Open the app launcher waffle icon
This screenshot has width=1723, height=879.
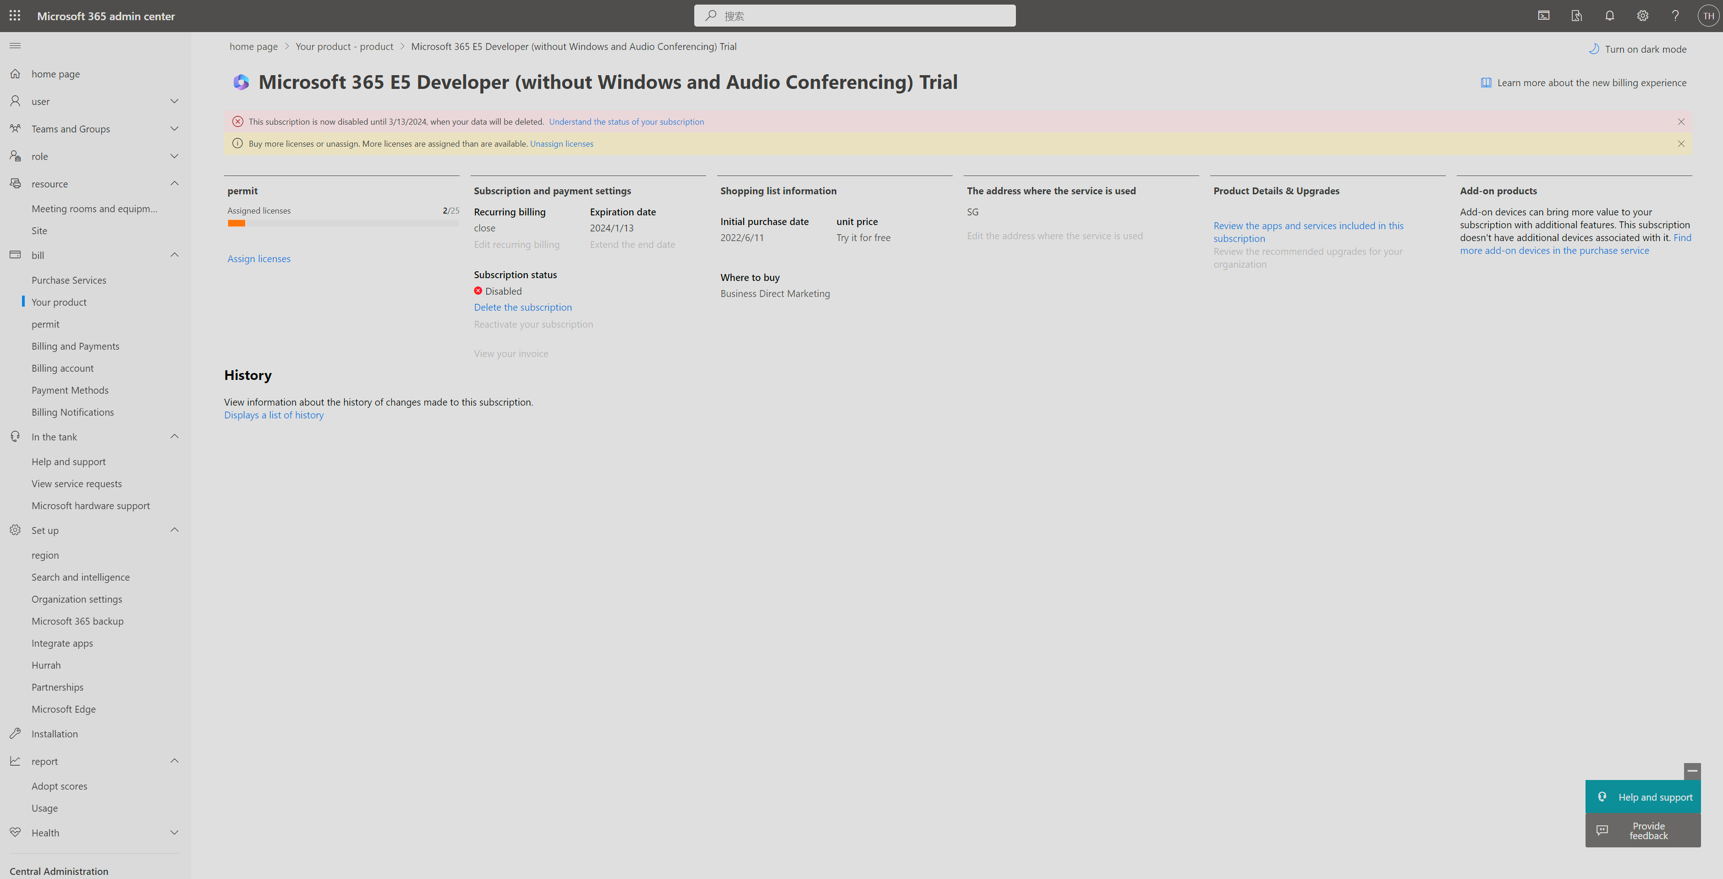[x=15, y=16]
